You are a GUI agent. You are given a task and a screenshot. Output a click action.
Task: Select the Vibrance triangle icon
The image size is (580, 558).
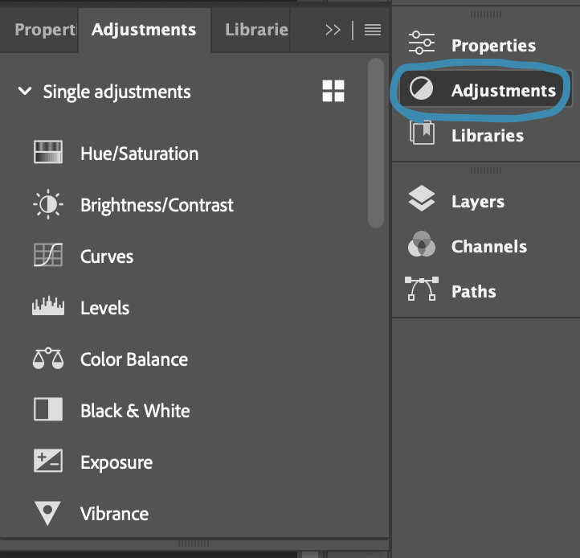click(x=48, y=513)
